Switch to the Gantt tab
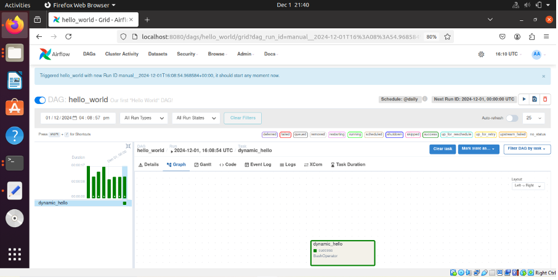The width and height of the screenshot is (558, 280). (x=203, y=165)
